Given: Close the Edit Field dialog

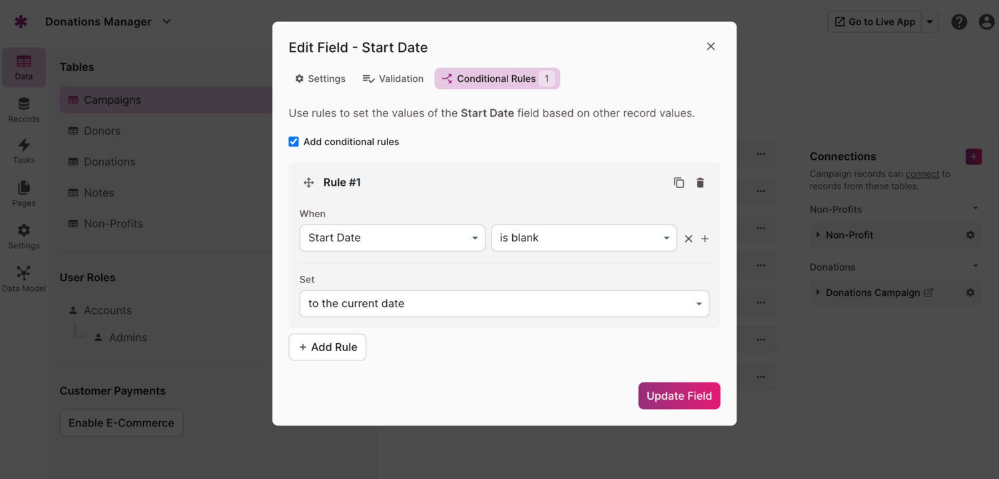Looking at the screenshot, I should [x=711, y=47].
